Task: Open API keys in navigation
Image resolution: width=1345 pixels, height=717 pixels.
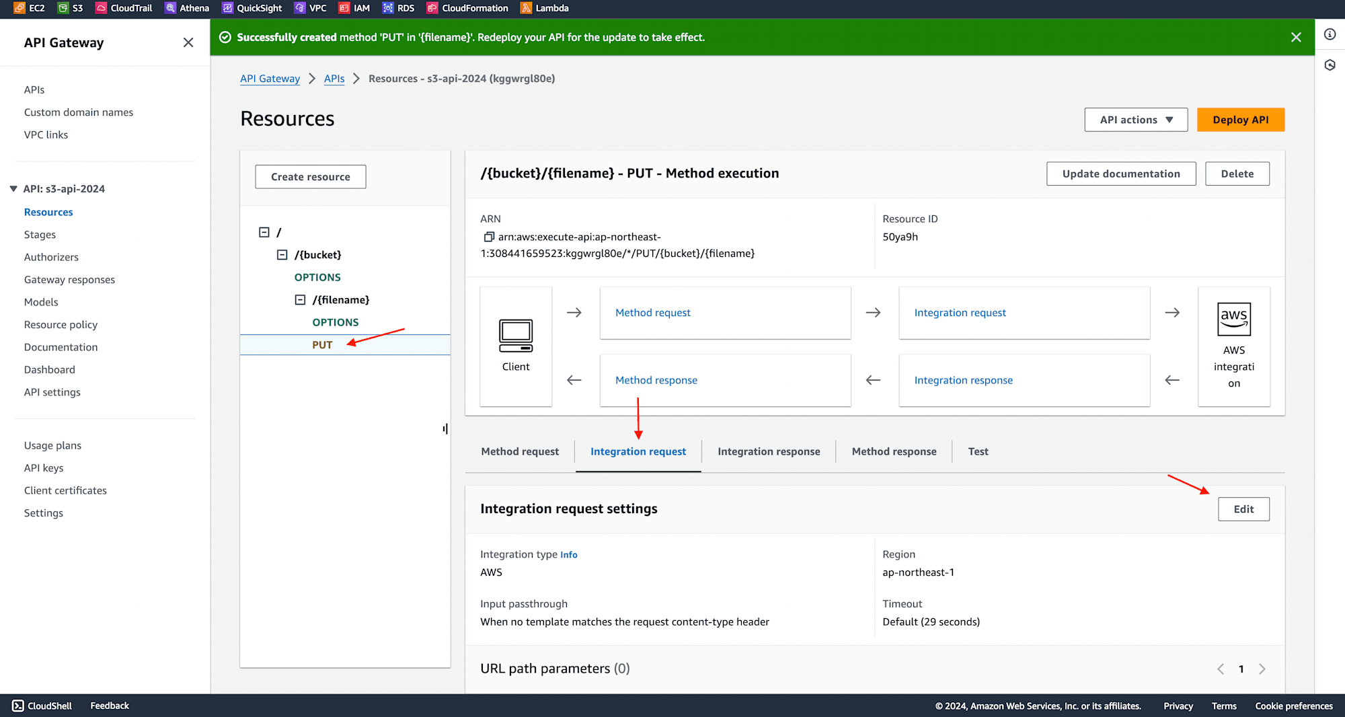Action: (x=44, y=468)
